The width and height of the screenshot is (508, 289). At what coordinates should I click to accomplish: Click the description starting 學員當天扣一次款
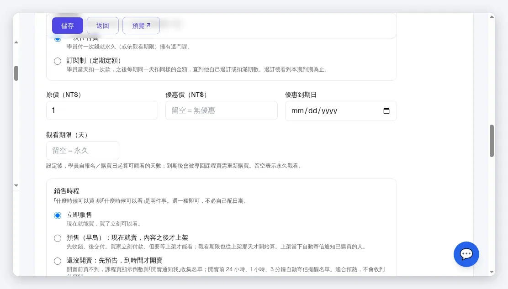tap(198, 69)
